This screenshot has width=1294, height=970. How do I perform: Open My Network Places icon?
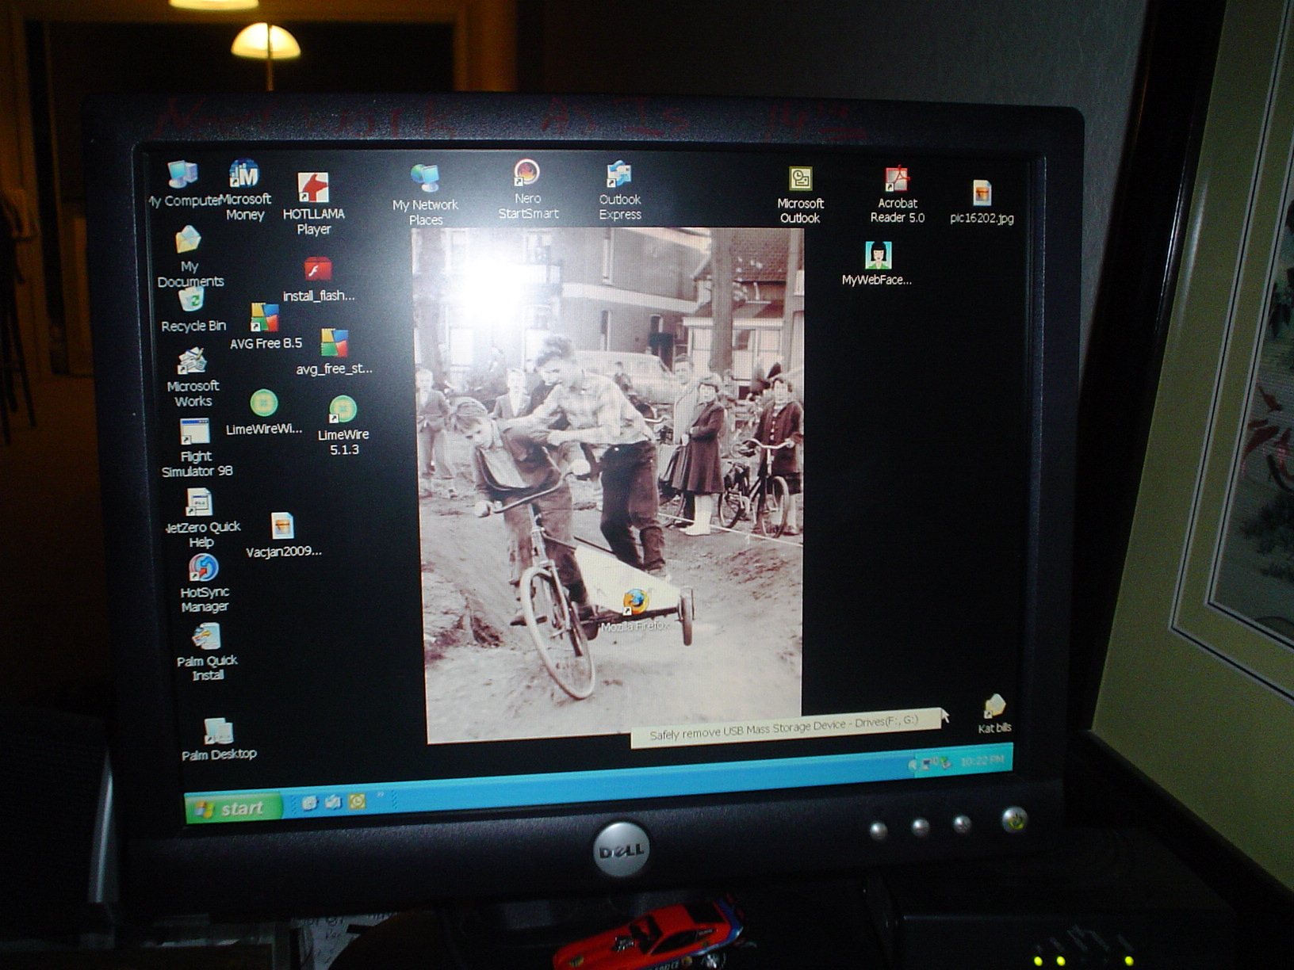pyautogui.click(x=426, y=195)
